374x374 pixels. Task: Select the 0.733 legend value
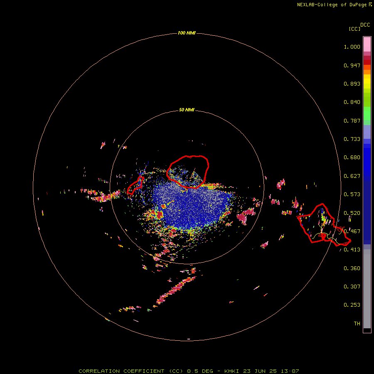coord(352,139)
